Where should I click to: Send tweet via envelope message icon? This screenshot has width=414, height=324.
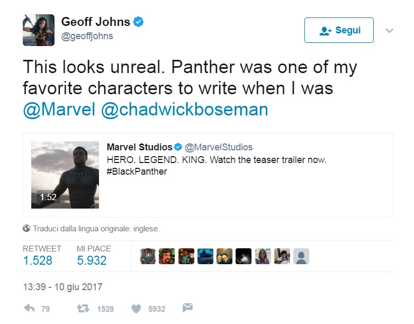click(187, 308)
